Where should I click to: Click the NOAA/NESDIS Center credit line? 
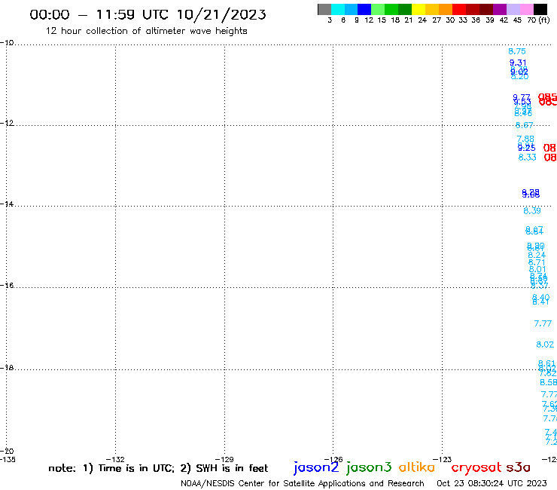pyautogui.click(x=303, y=484)
